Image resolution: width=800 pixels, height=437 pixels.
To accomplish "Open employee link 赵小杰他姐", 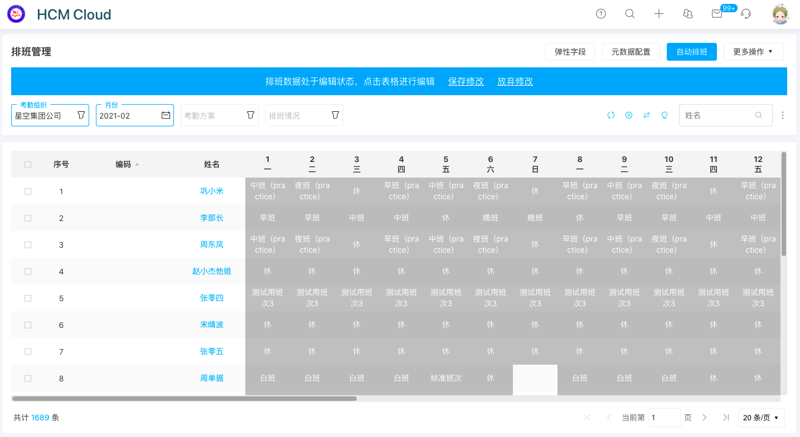I will (x=212, y=271).
